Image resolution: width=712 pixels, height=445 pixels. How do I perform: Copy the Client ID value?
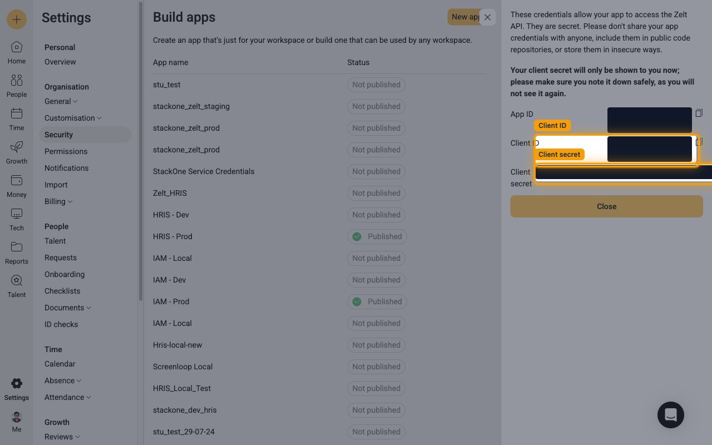(699, 142)
